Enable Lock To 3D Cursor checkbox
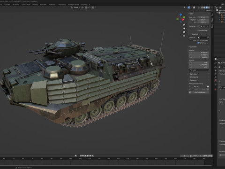Screen dimensions: 225x169 [198, 40]
